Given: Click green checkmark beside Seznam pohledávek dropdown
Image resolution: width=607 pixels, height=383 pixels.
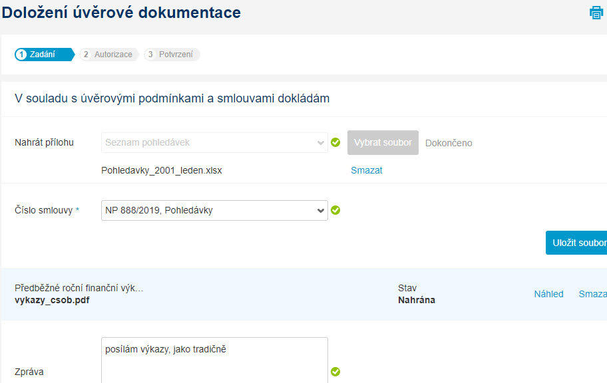Looking at the screenshot, I should (x=335, y=142).
